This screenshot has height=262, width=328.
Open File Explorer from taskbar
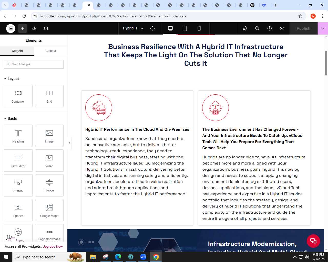click(x=93, y=257)
